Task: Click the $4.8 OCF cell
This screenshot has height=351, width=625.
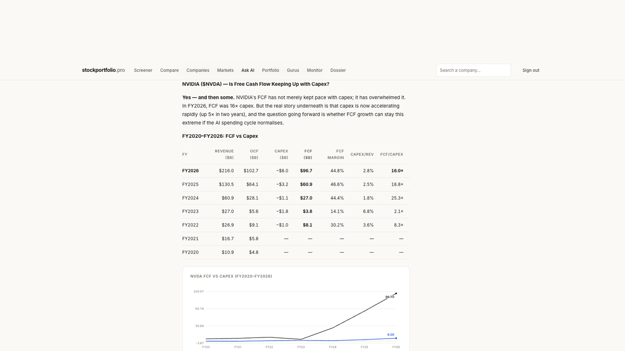Action: 254,252
